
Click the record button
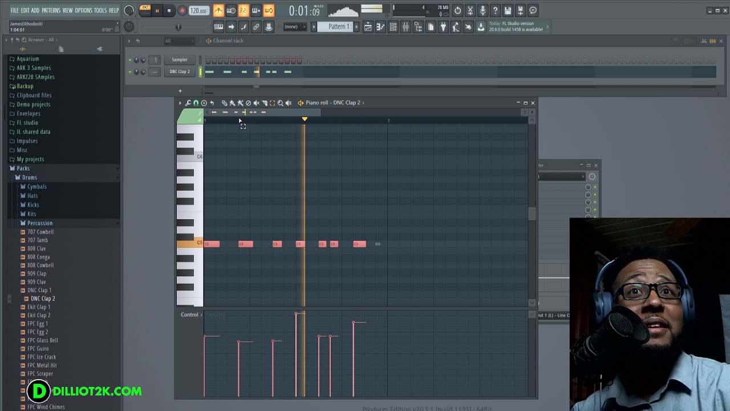182,10
